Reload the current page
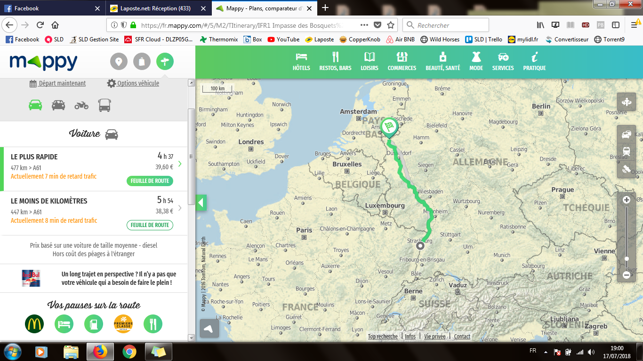The image size is (643, 361). point(40,25)
